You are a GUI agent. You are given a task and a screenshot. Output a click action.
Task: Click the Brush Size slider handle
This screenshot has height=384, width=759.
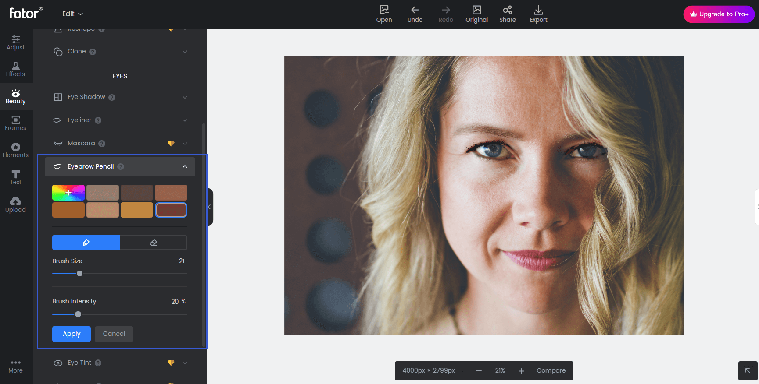tap(79, 274)
